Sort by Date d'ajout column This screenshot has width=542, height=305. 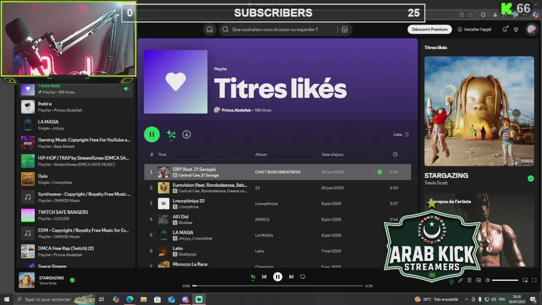332,155
